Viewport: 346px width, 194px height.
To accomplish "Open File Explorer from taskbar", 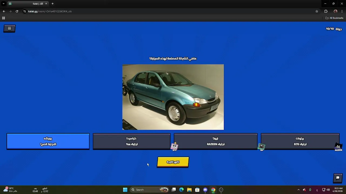I will tap(189, 190).
